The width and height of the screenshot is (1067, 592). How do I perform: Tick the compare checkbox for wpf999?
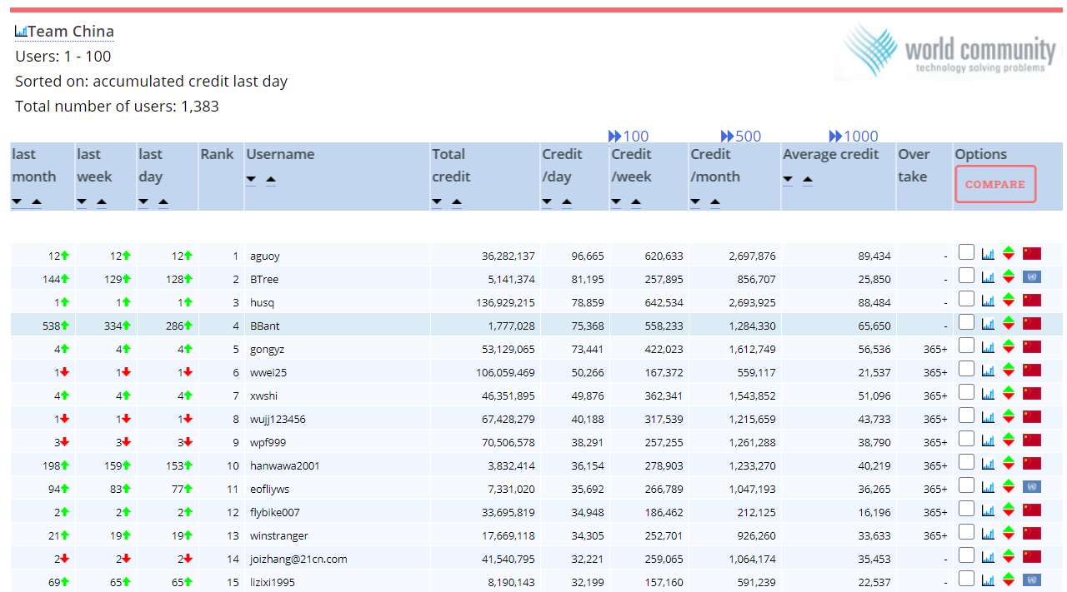click(x=966, y=439)
